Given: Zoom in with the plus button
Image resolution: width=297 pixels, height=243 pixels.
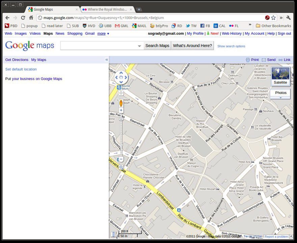Looking at the screenshot, I should click(121, 110).
